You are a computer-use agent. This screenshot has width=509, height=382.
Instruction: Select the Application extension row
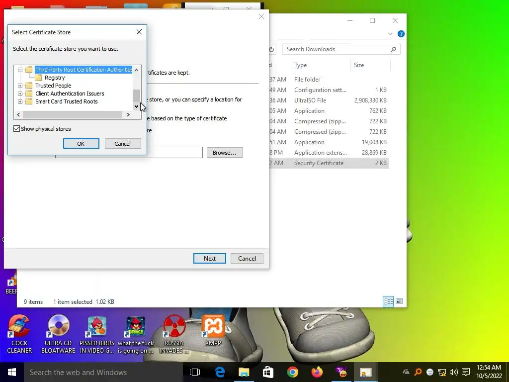[329, 153]
